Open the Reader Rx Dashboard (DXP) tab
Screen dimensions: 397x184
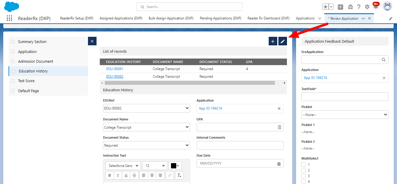tap(268, 18)
